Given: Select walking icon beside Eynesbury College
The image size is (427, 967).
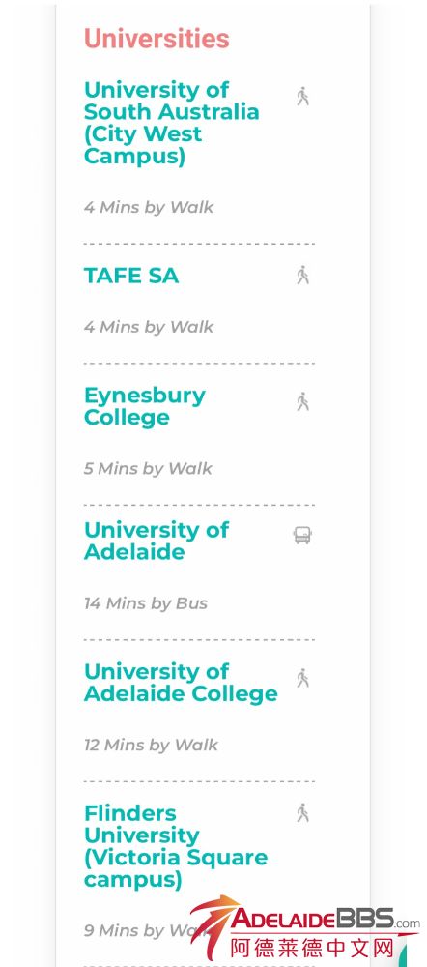Looking at the screenshot, I should tap(302, 401).
